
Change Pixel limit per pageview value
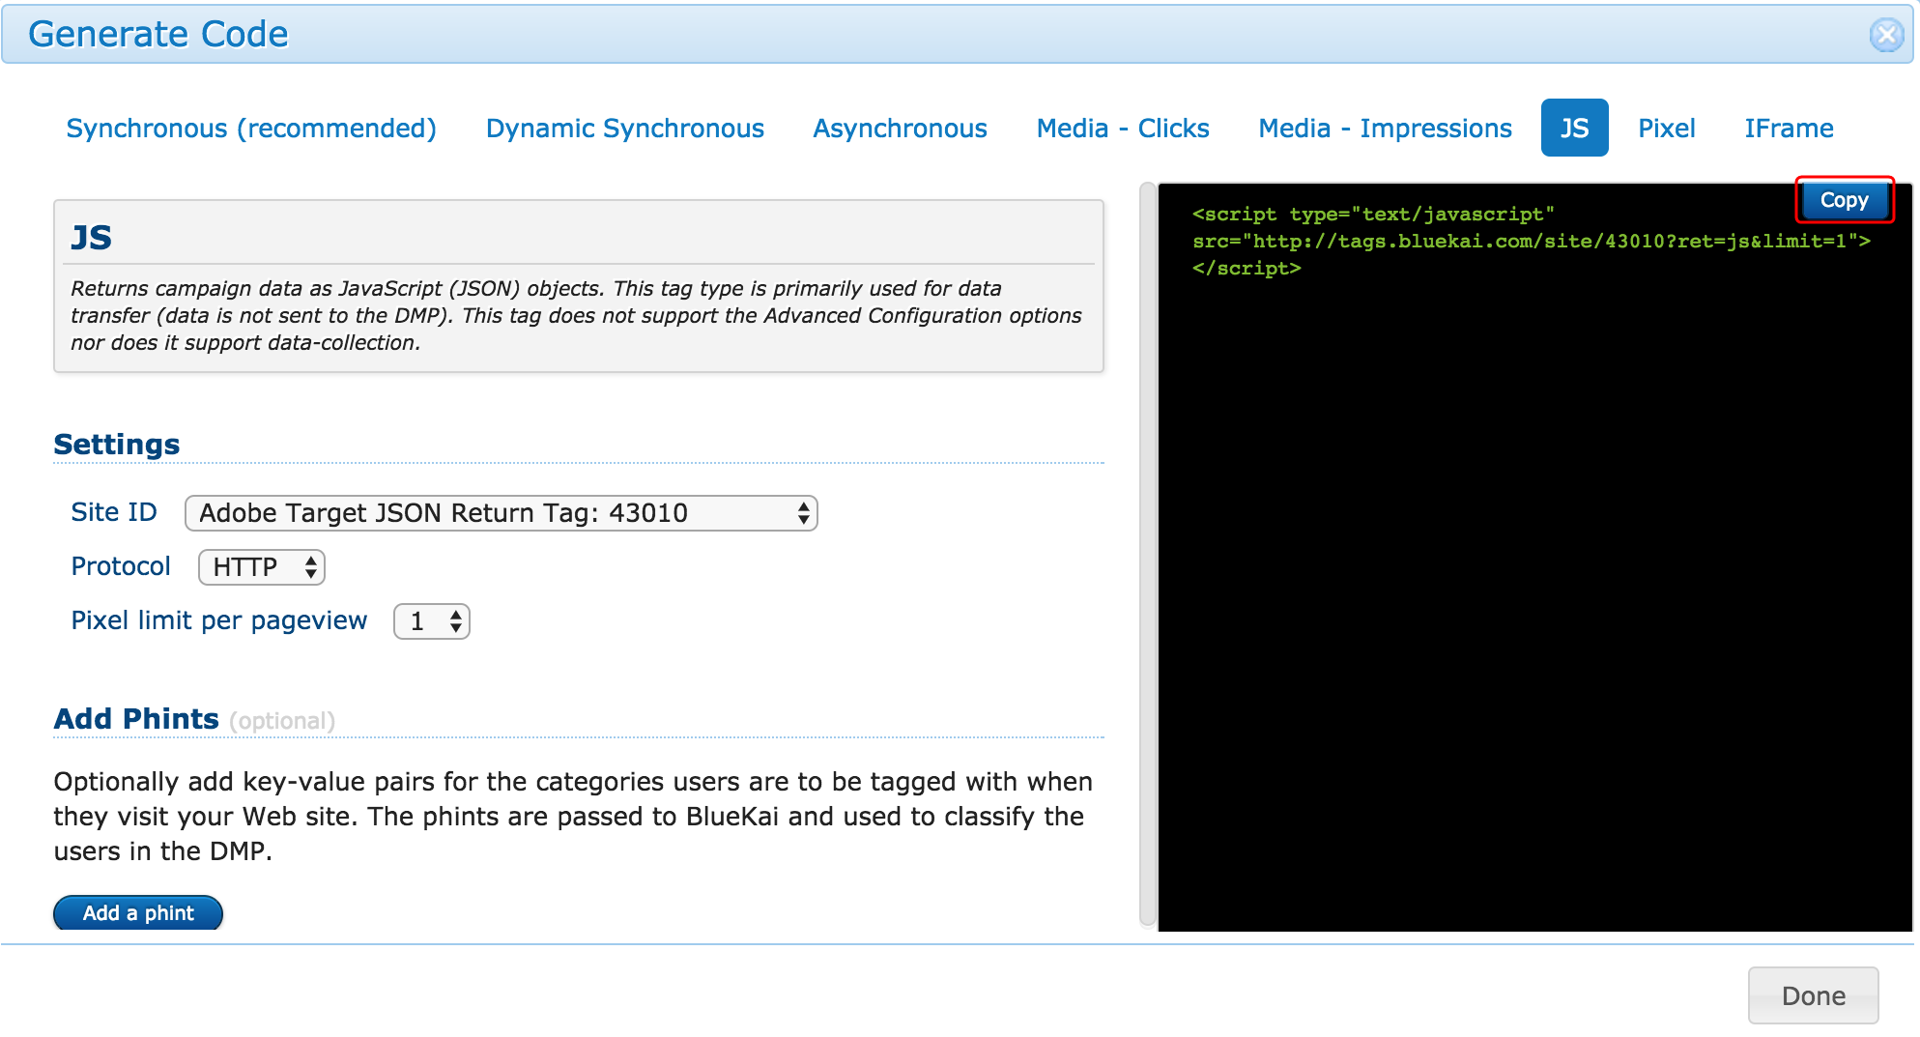click(x=431, y=621)
